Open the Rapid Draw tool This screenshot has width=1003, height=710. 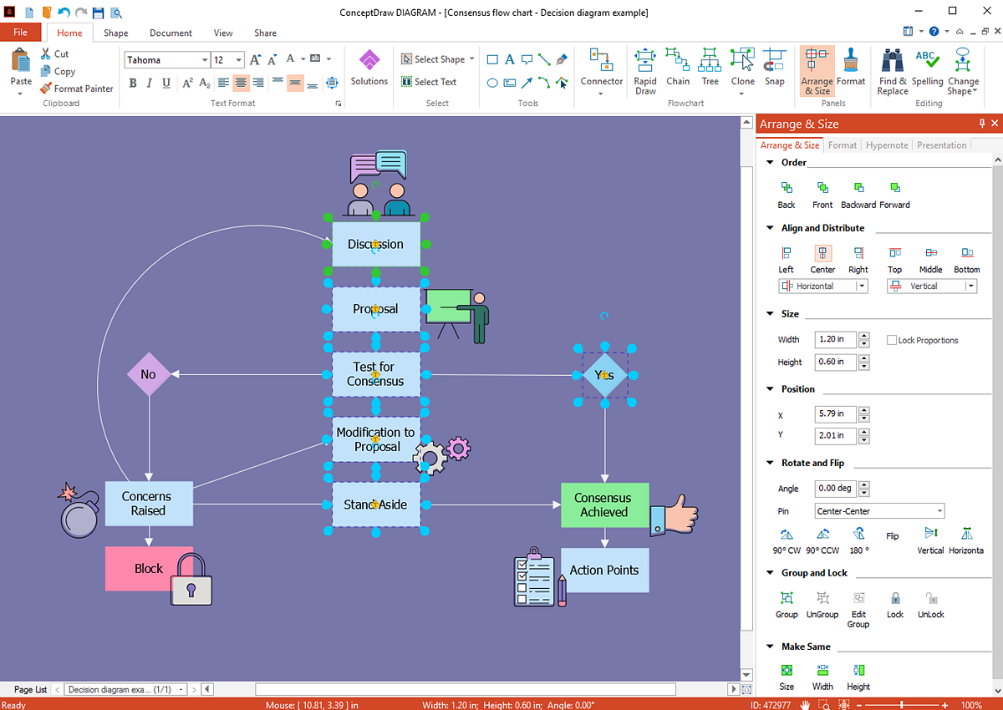point(644,70)
